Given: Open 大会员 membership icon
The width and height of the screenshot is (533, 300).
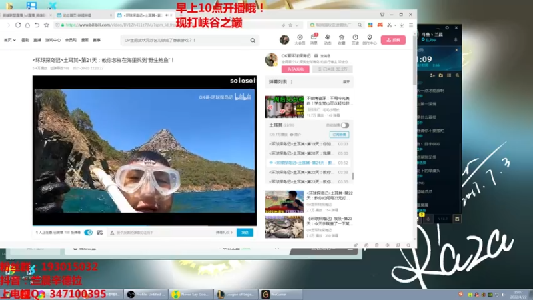Looking at the screenshot, I should coord(300,39).
